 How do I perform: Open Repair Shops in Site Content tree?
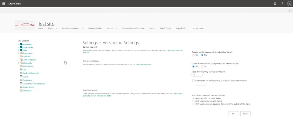[28, 87]
